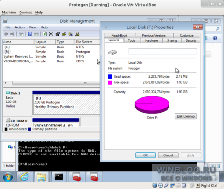Open the Devices menu in VirtualBox
This screenshot has height=189, width=224.
pos(26,13)
